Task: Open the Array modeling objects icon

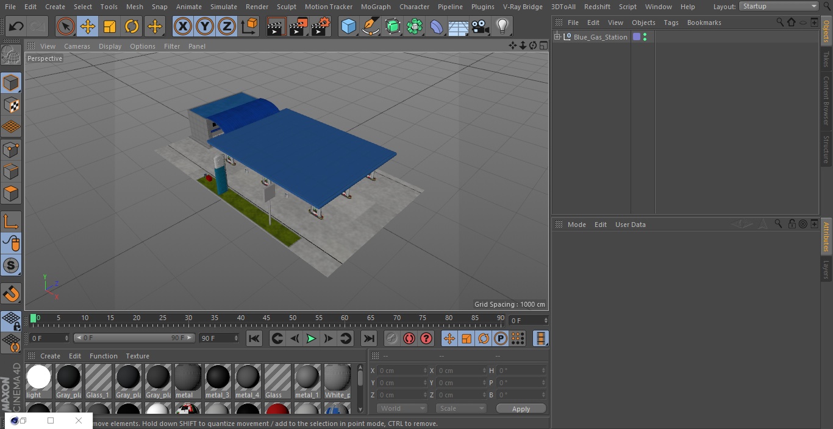Action: pos(415,27)
